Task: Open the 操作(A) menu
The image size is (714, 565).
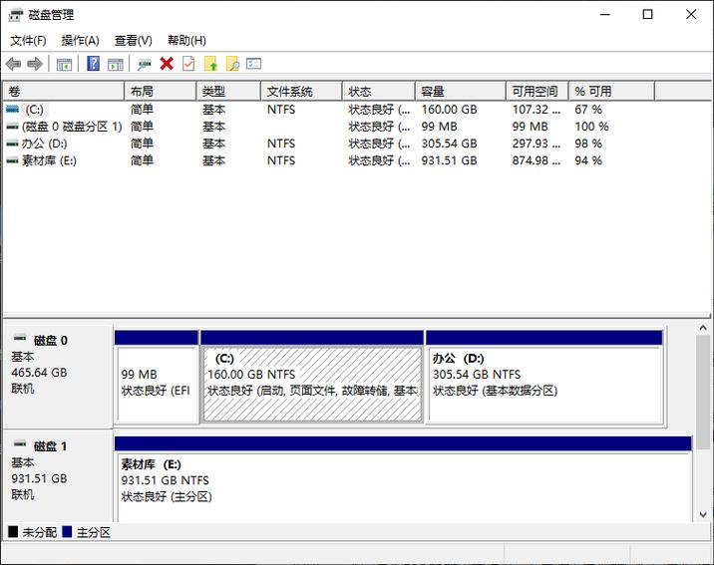Action: click(80, 41)
